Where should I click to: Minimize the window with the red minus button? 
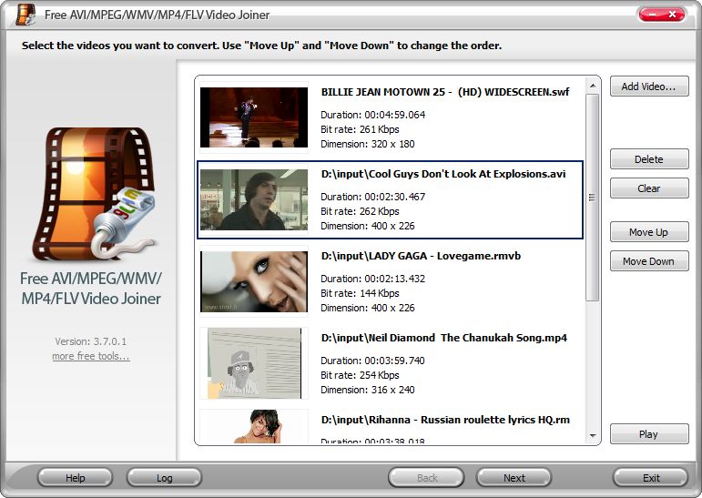652,15
